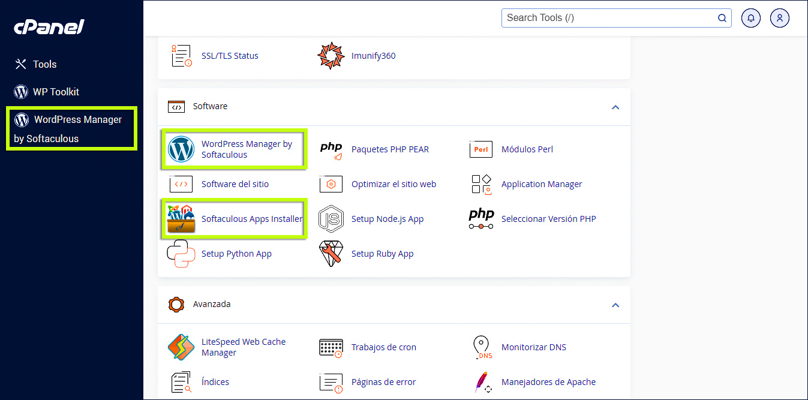Viewport: 808px width, 400px height.
Task: Open the Índices link
Action: pos(215,382)
